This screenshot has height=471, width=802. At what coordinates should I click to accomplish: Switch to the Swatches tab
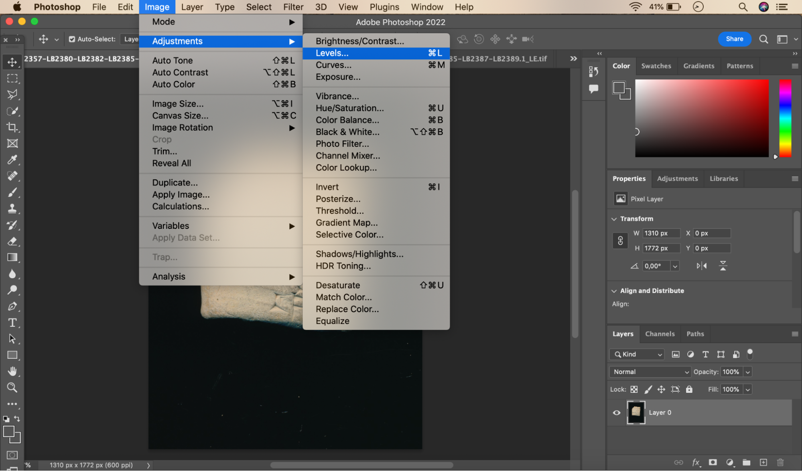click(656, 66)
